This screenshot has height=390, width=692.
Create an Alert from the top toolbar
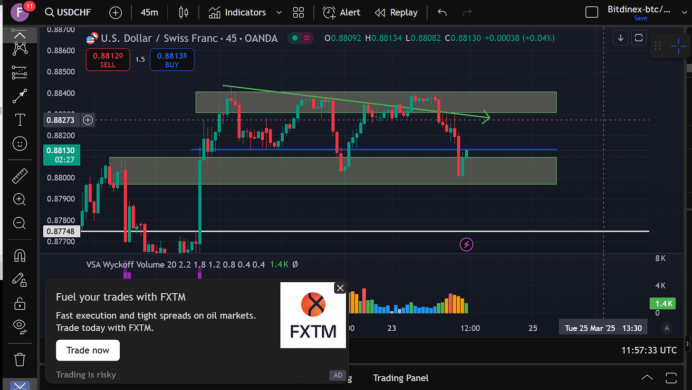[342, 12]
